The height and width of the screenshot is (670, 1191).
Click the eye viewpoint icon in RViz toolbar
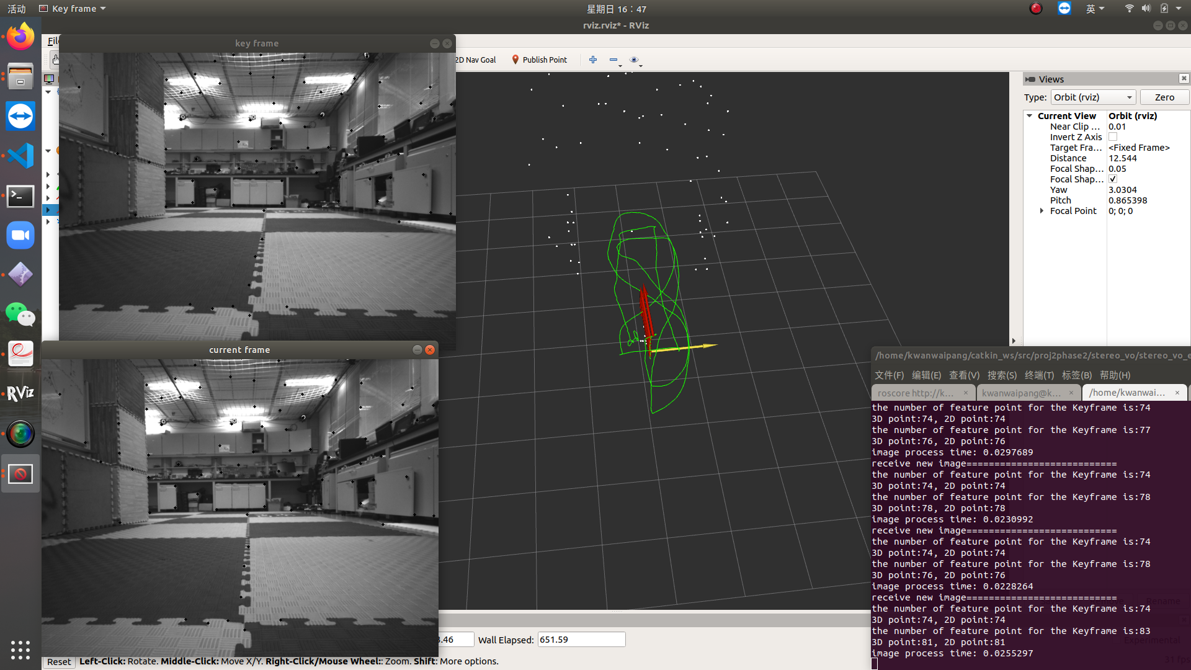click(x=634, y=60)
